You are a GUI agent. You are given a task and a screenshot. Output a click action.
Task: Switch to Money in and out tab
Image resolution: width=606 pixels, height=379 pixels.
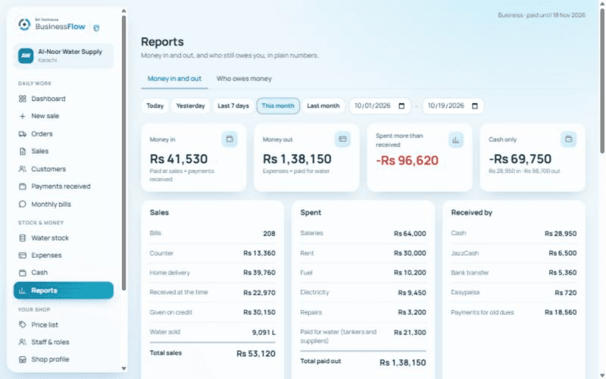(174, 79)
